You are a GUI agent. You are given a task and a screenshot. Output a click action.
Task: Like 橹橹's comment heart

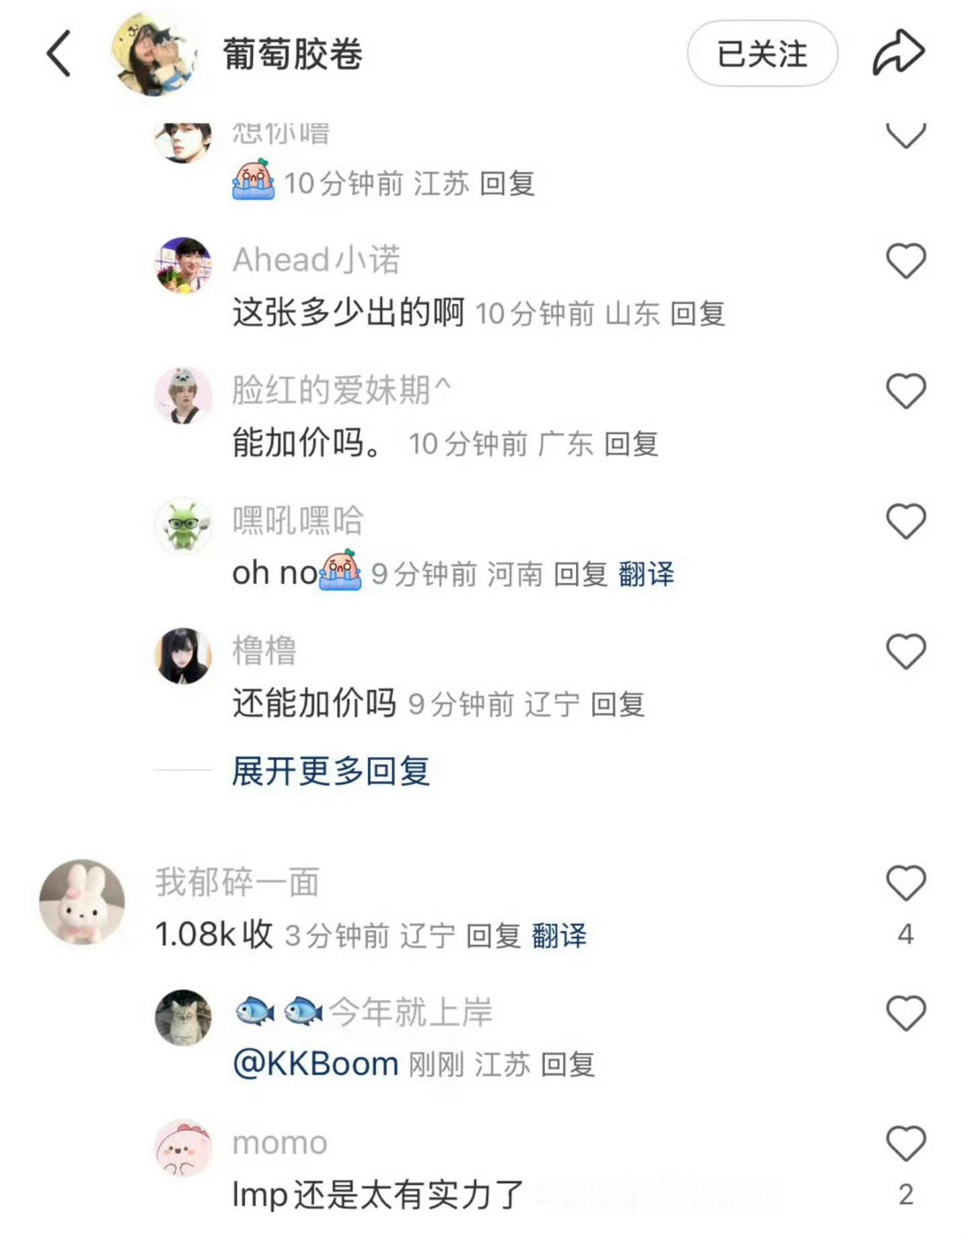[x=906, y=651]
